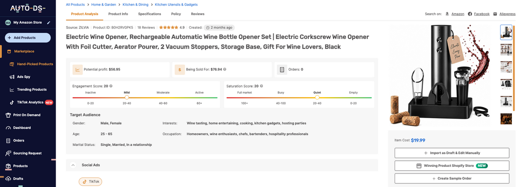Open Trending Products section

point(32,89)
